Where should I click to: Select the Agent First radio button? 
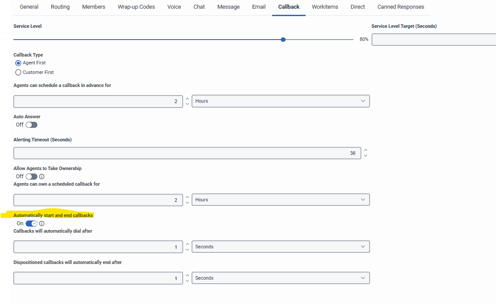point(18,63)
